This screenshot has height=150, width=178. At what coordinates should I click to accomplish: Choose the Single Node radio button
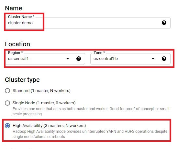point(7,103)
